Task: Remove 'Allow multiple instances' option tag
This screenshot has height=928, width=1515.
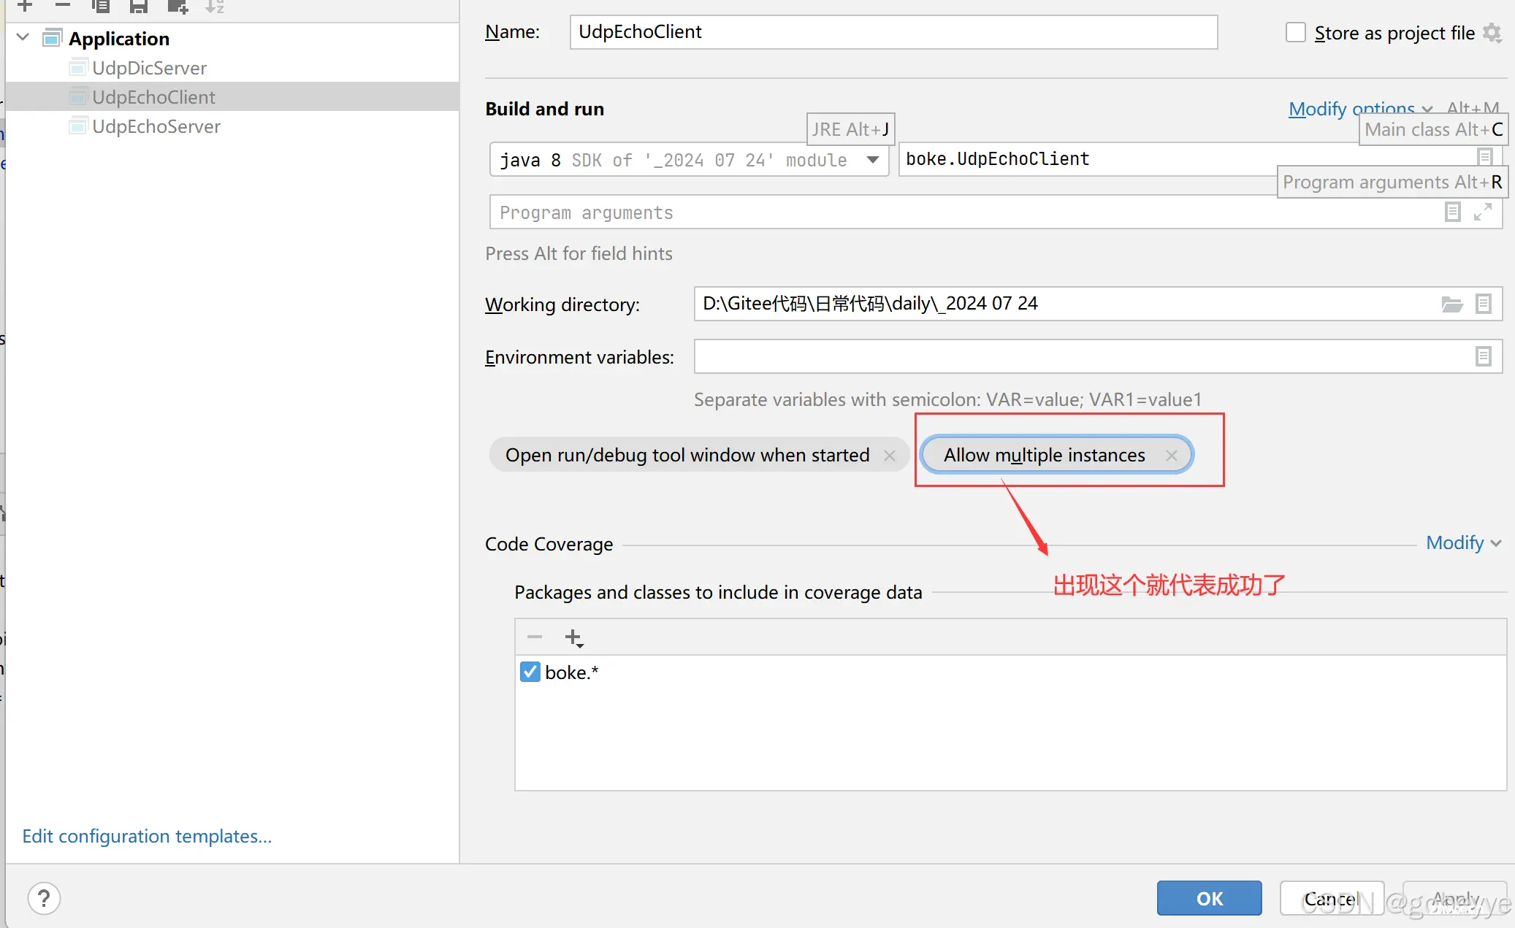Action: point(1172,456)
